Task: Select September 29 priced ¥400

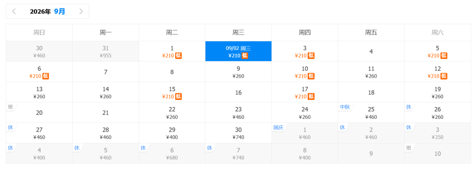Action: point(172,133)
